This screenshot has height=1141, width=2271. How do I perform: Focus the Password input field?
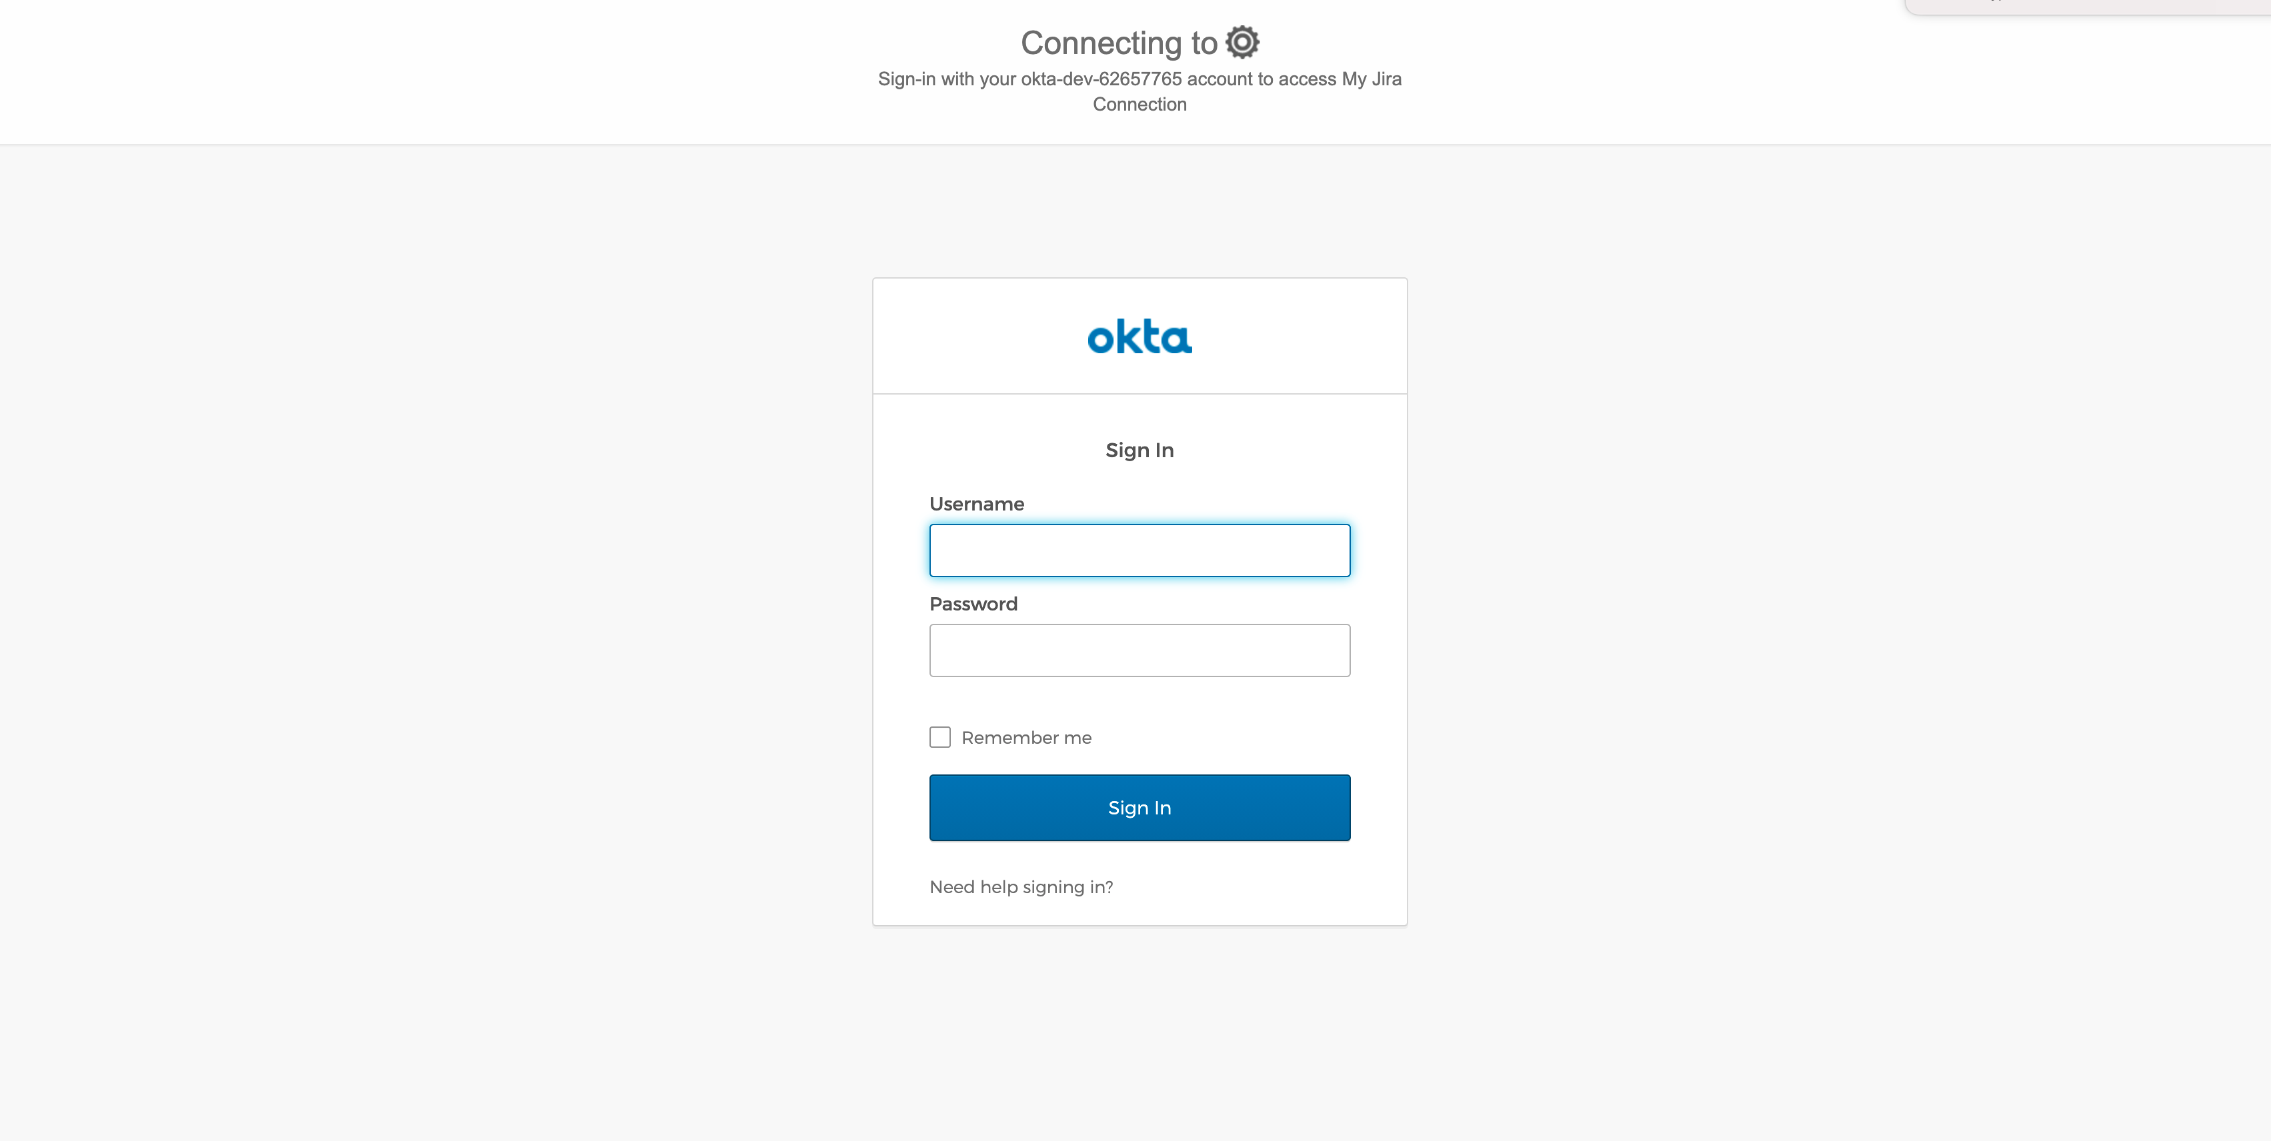[x=1140, y=650]
